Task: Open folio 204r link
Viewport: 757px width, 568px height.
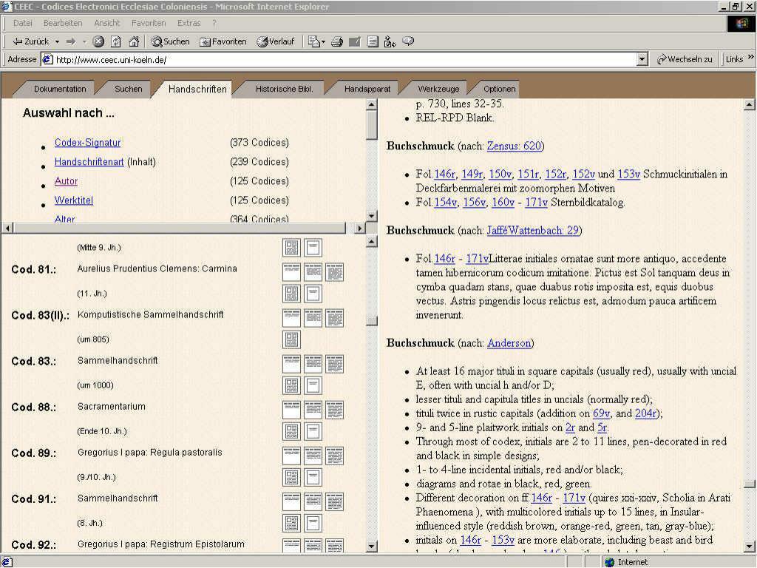Action: coord(645,413)
